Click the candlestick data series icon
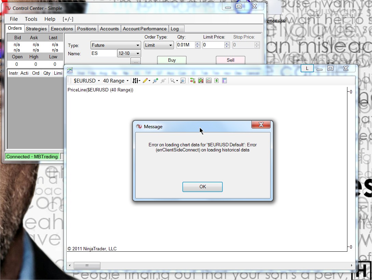This screenshot has height=280, width=372. (x=201, y=81)
